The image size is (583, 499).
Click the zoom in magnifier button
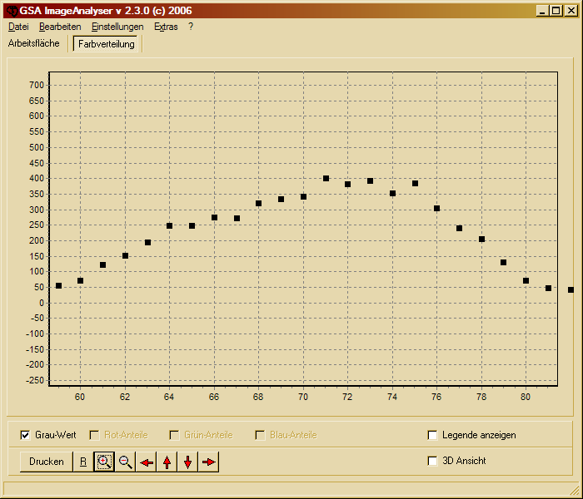tap(104, 462)
